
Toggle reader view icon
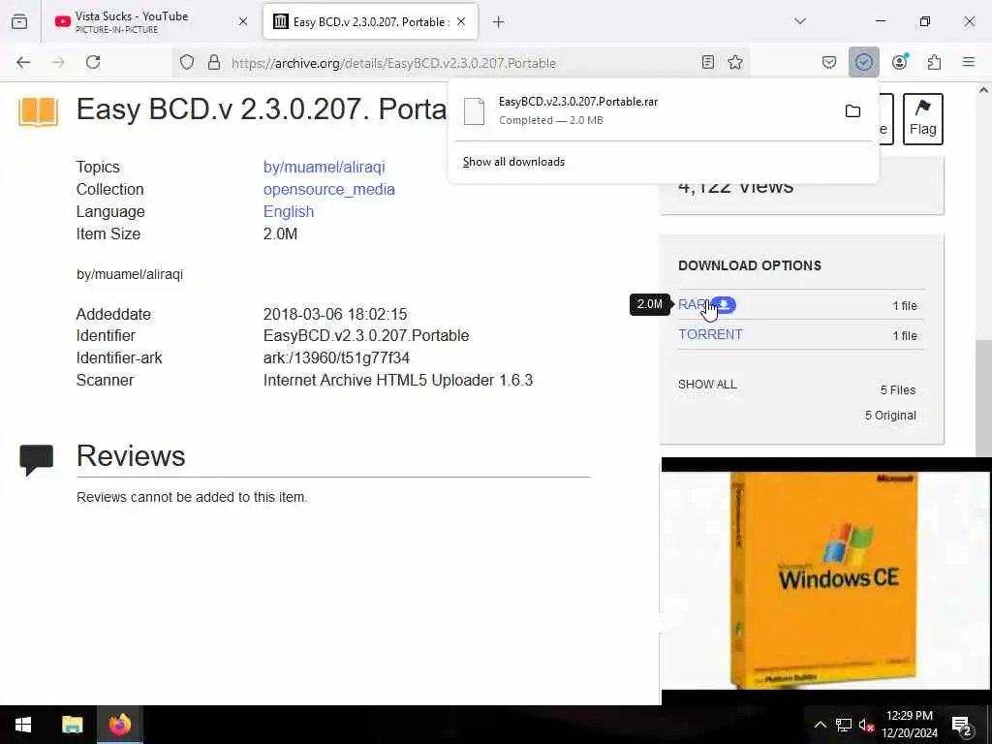click(x=708, y=62)
